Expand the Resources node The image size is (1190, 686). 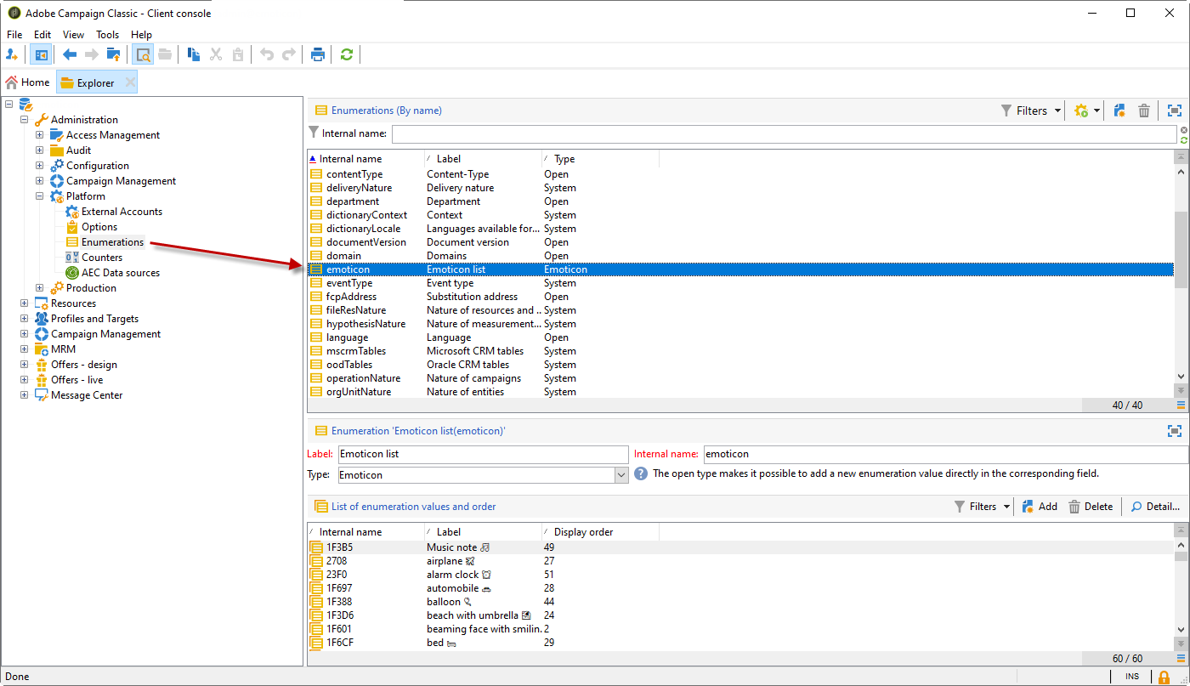pyautogui.click(x=25, y=303)
